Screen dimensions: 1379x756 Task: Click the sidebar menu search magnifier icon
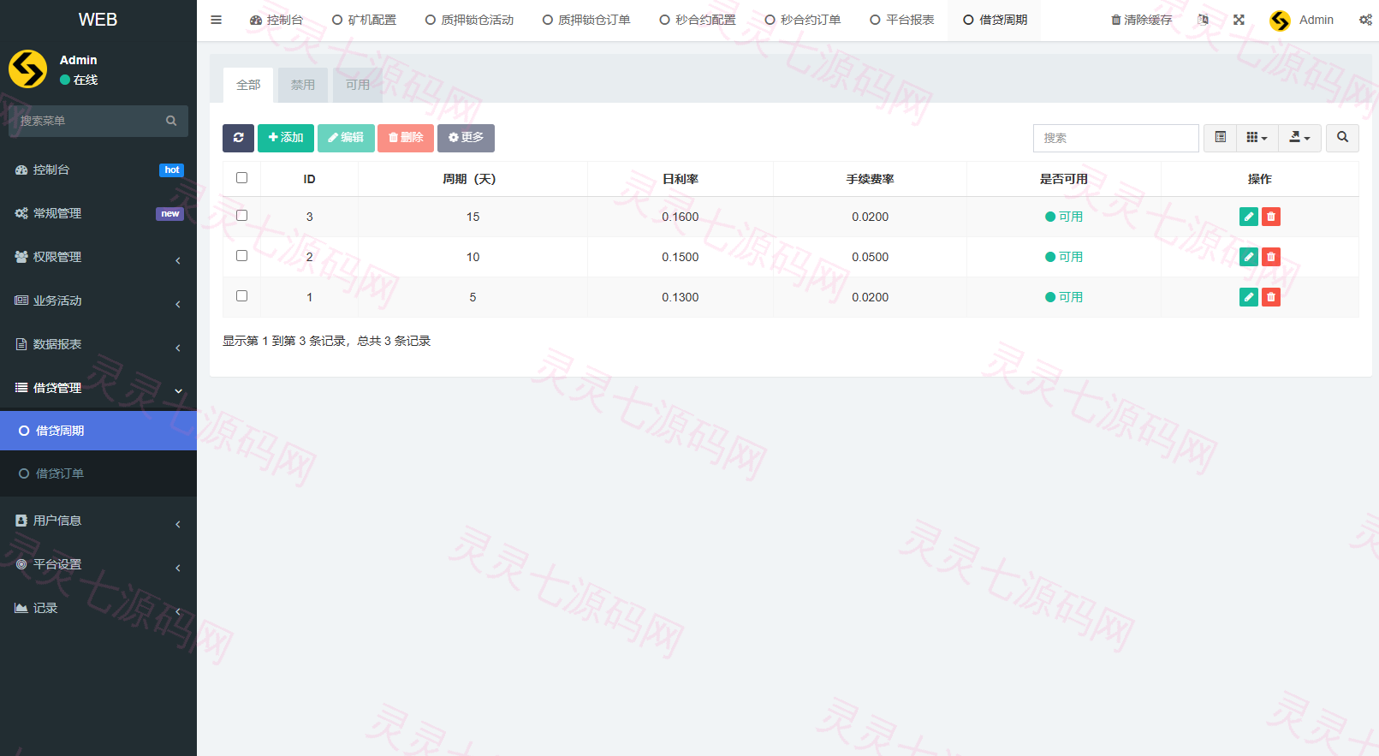(x=171, y=121)
